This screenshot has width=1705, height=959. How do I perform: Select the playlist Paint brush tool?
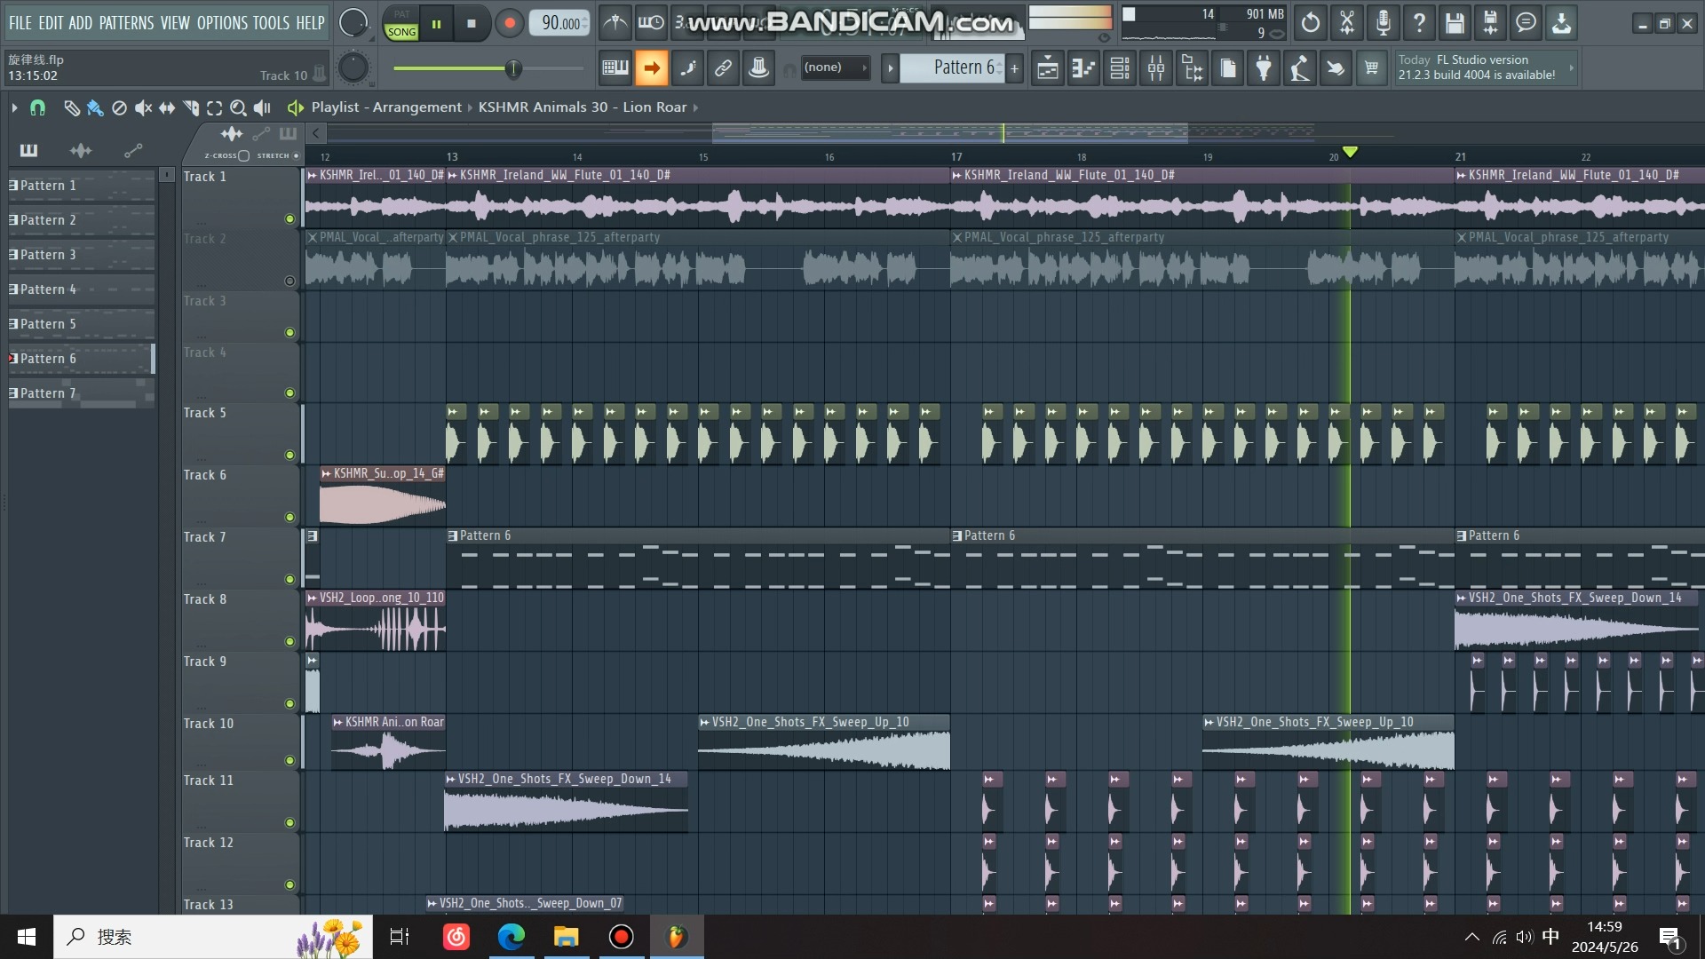tap(95, 107)
